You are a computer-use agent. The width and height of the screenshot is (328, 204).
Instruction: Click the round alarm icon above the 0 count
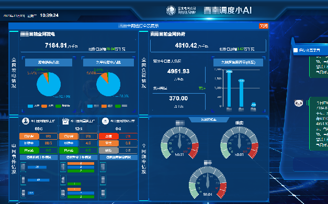(x=105, y=121)
